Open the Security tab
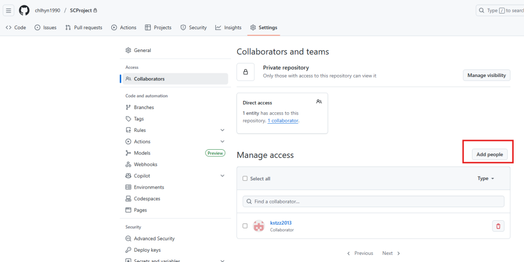Image resolution: width=524 pixels, height=262 pixels. point(194,28)
